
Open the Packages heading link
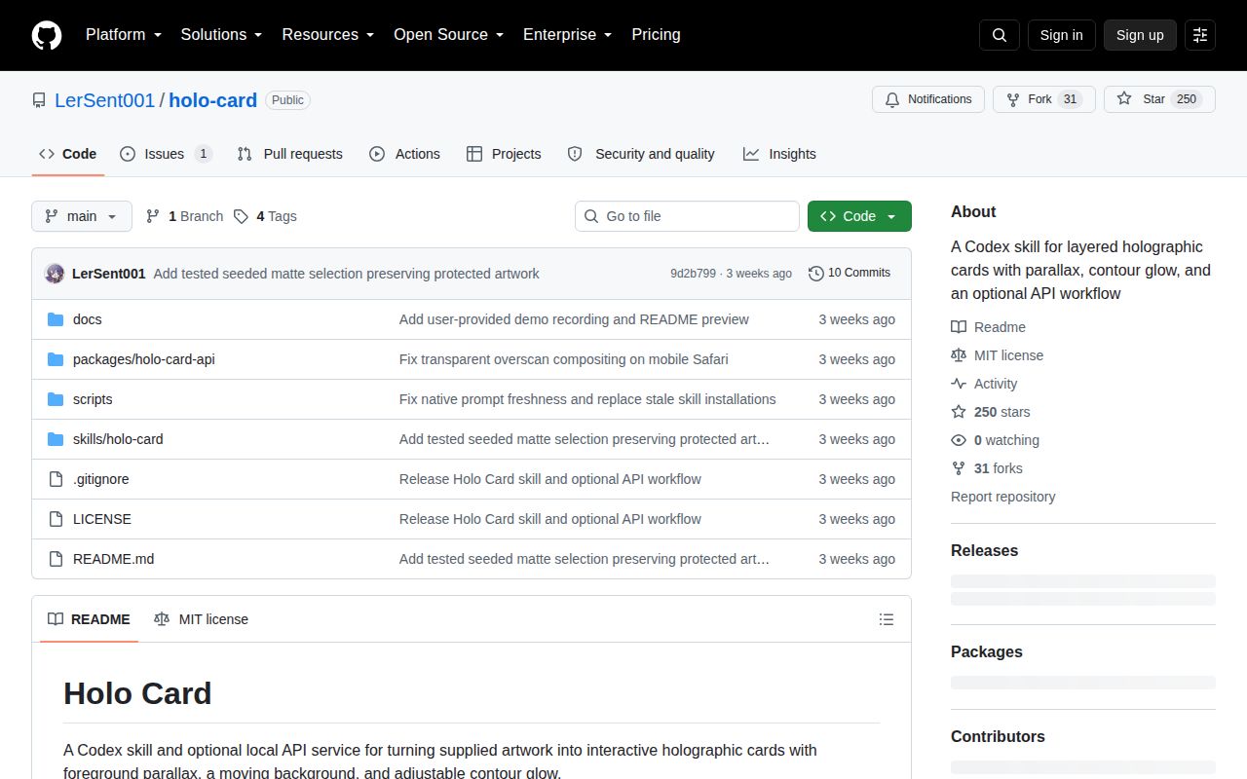pyautogui.click(x=987, y=651)
